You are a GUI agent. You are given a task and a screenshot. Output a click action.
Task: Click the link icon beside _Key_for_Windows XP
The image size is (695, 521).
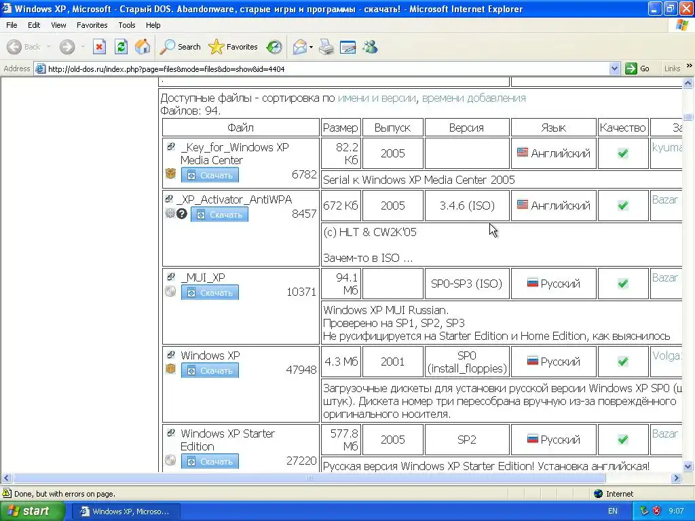170,147
